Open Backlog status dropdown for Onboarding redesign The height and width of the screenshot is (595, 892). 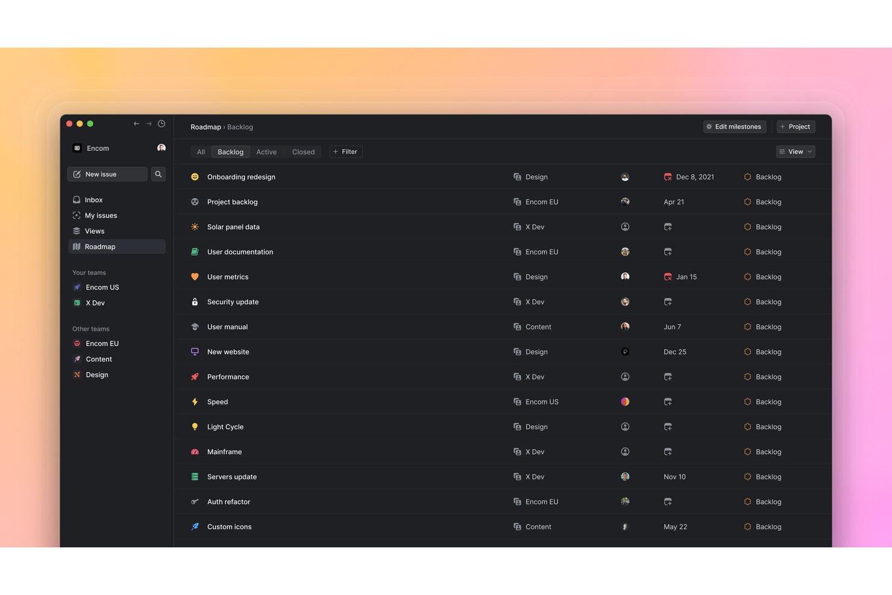click(x=762, y=177)
